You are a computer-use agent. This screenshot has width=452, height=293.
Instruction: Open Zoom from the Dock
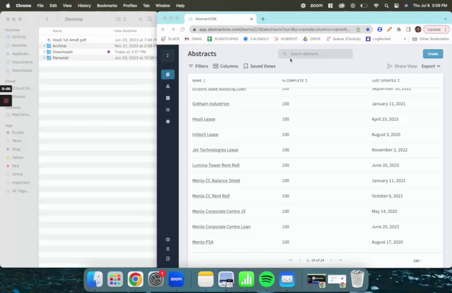click(176, 279)
